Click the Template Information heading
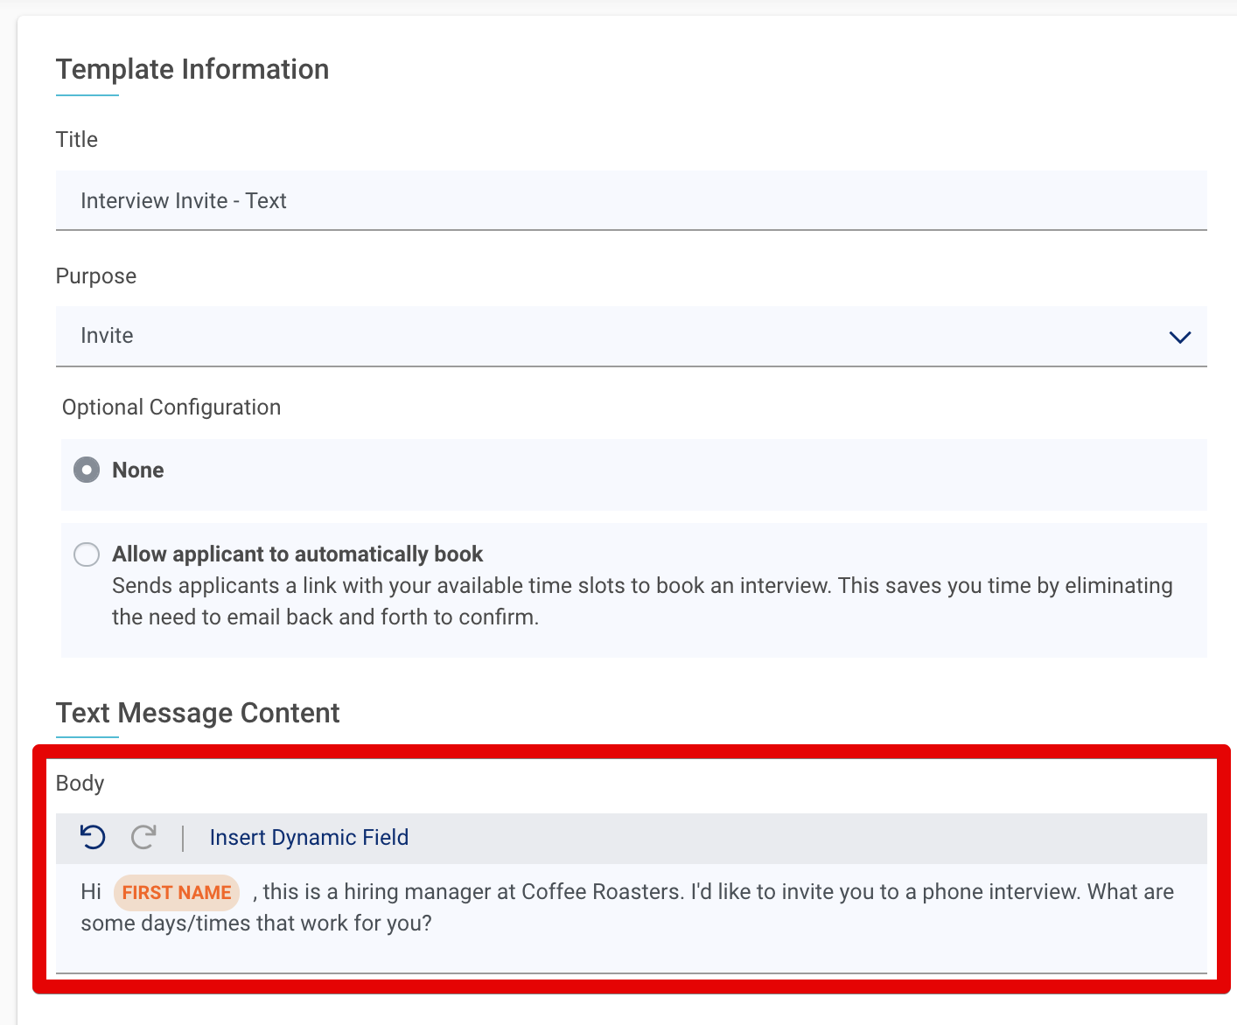Screen dimensions: 1237x1025 [x=192, y=69]
